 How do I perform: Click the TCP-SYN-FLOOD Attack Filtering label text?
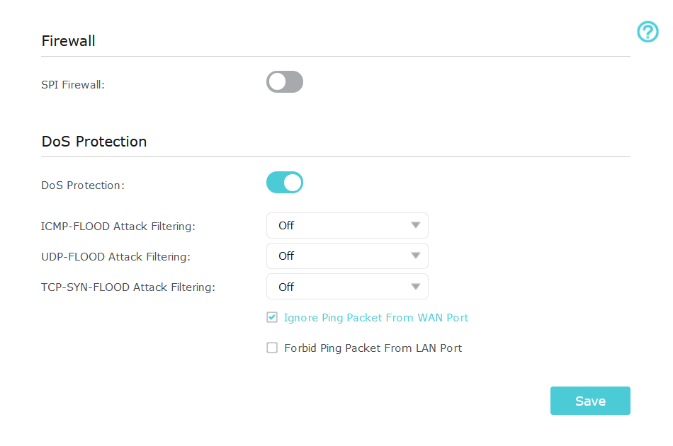(x=128, y=287)
